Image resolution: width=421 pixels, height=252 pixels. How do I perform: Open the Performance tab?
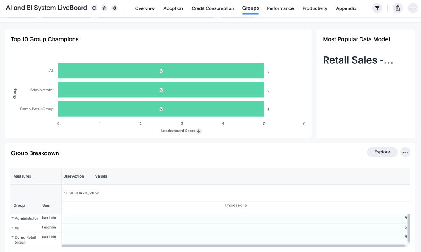[280, 8]
